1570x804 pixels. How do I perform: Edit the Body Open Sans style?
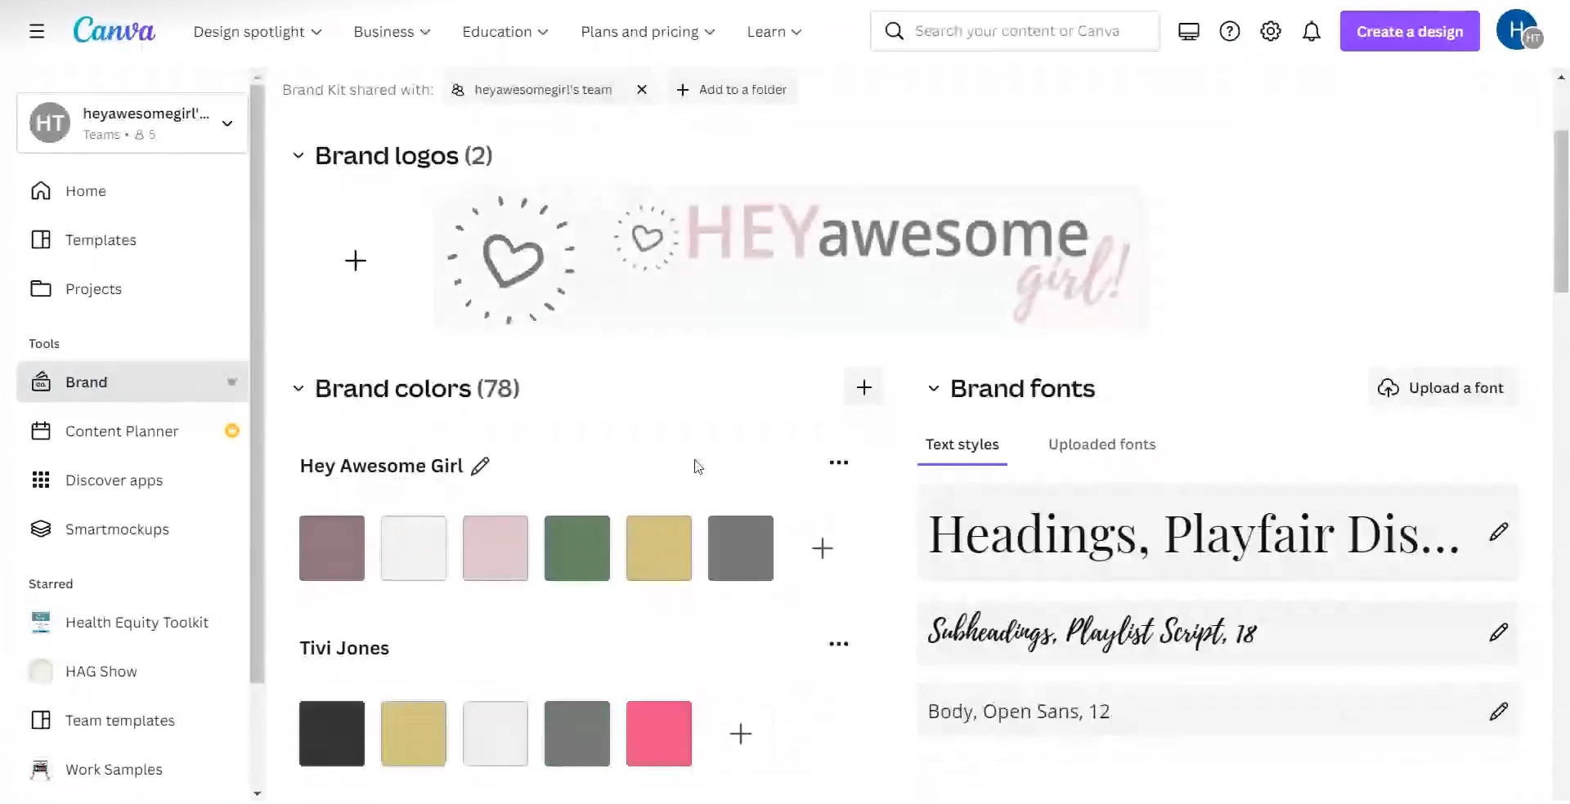click(1499, 712)
